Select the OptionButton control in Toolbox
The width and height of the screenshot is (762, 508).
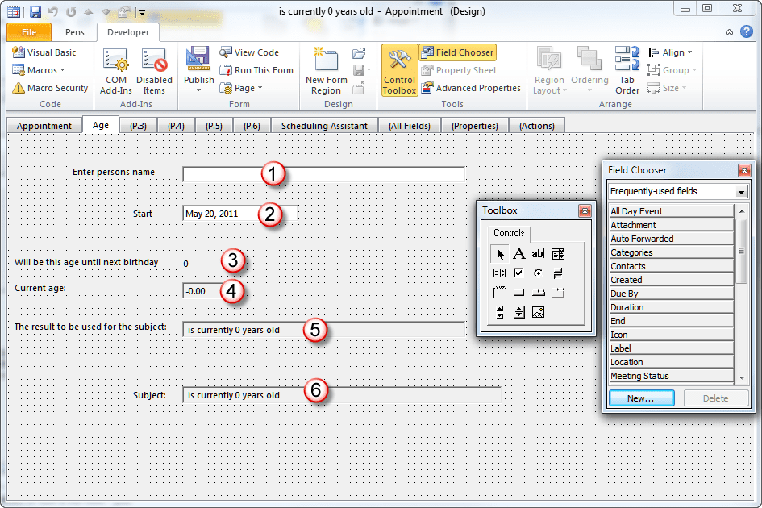click(538, 273)
